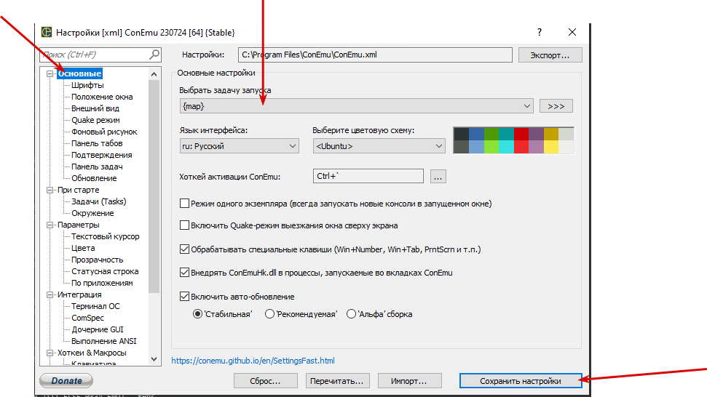Viewport: 707px width, 397px height.
Task: Select ComSpec tree item
Action: tap(87, 318)
